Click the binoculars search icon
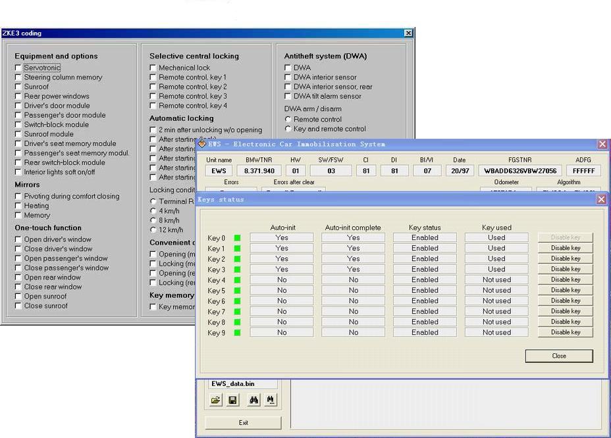 click(x=253, y=400)
